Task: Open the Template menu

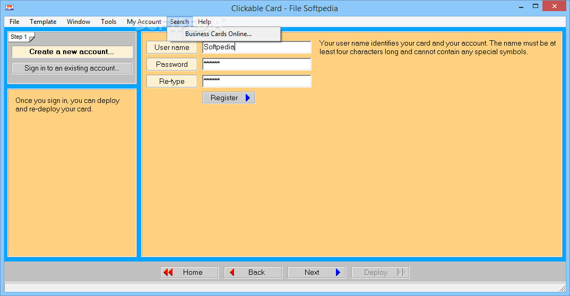Action: pos(43,22)
